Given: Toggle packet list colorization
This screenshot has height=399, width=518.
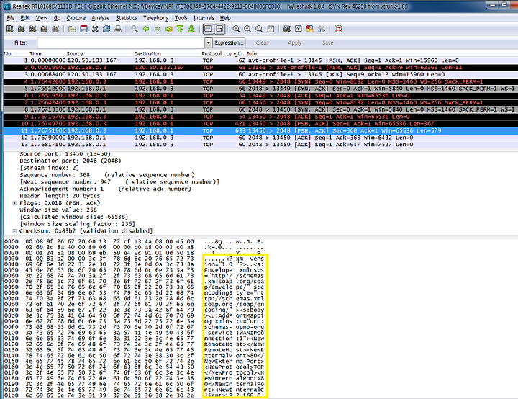Looking at the screenshot, I should pos(208,29).
